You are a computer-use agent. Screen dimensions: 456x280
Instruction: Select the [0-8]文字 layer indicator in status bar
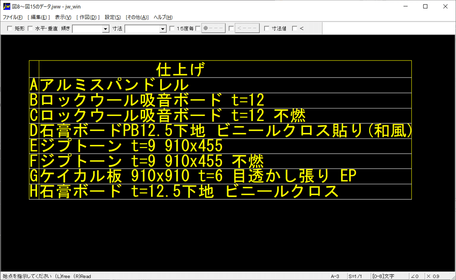[382, 276]
